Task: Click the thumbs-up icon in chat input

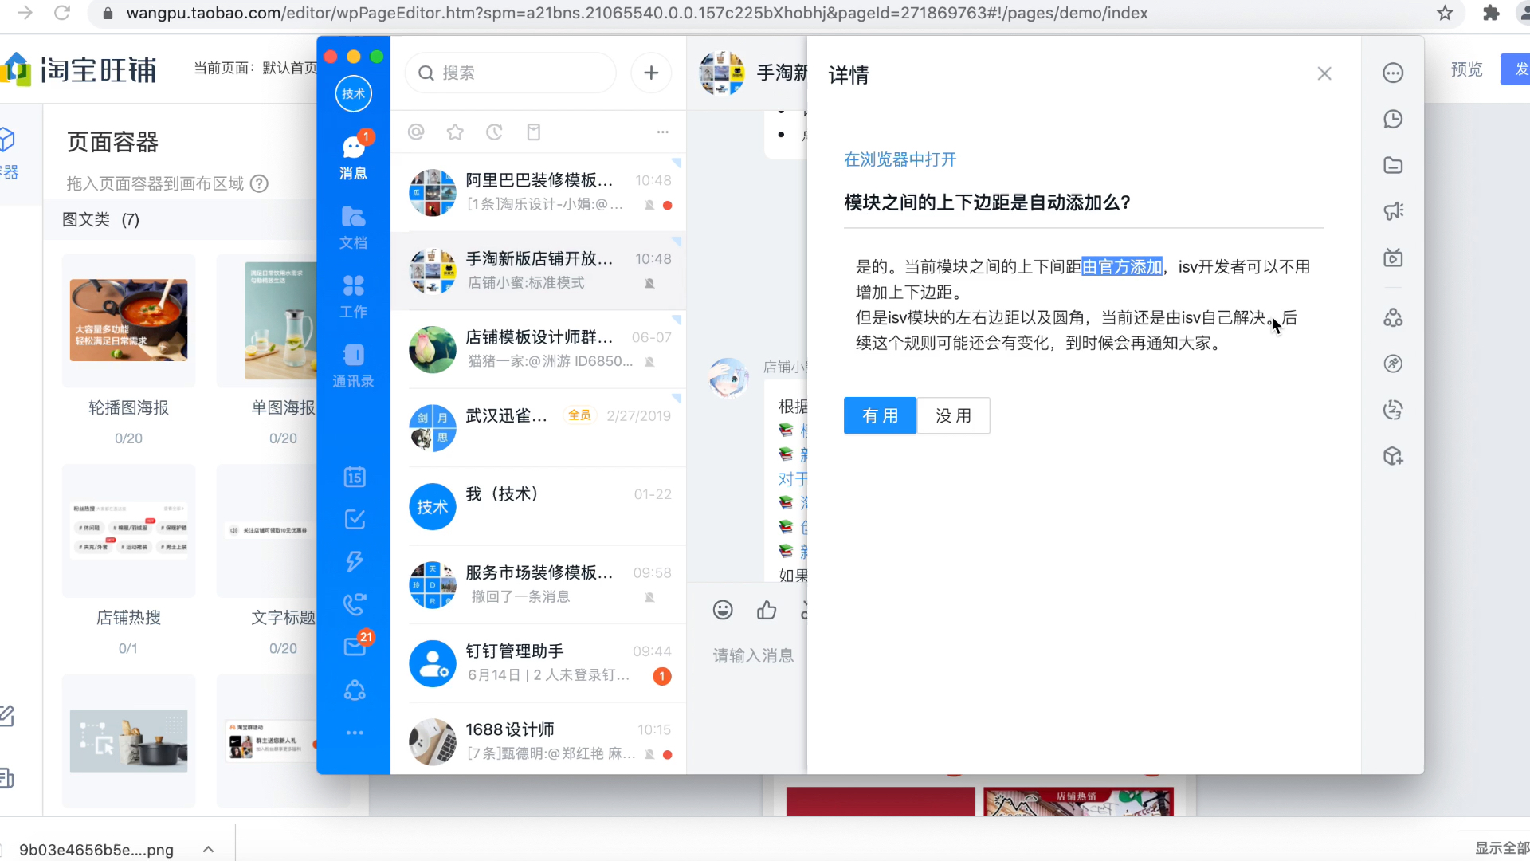Action: pos(767,610)
